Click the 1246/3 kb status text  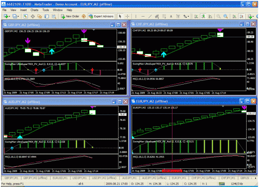(x=237, y=184)
